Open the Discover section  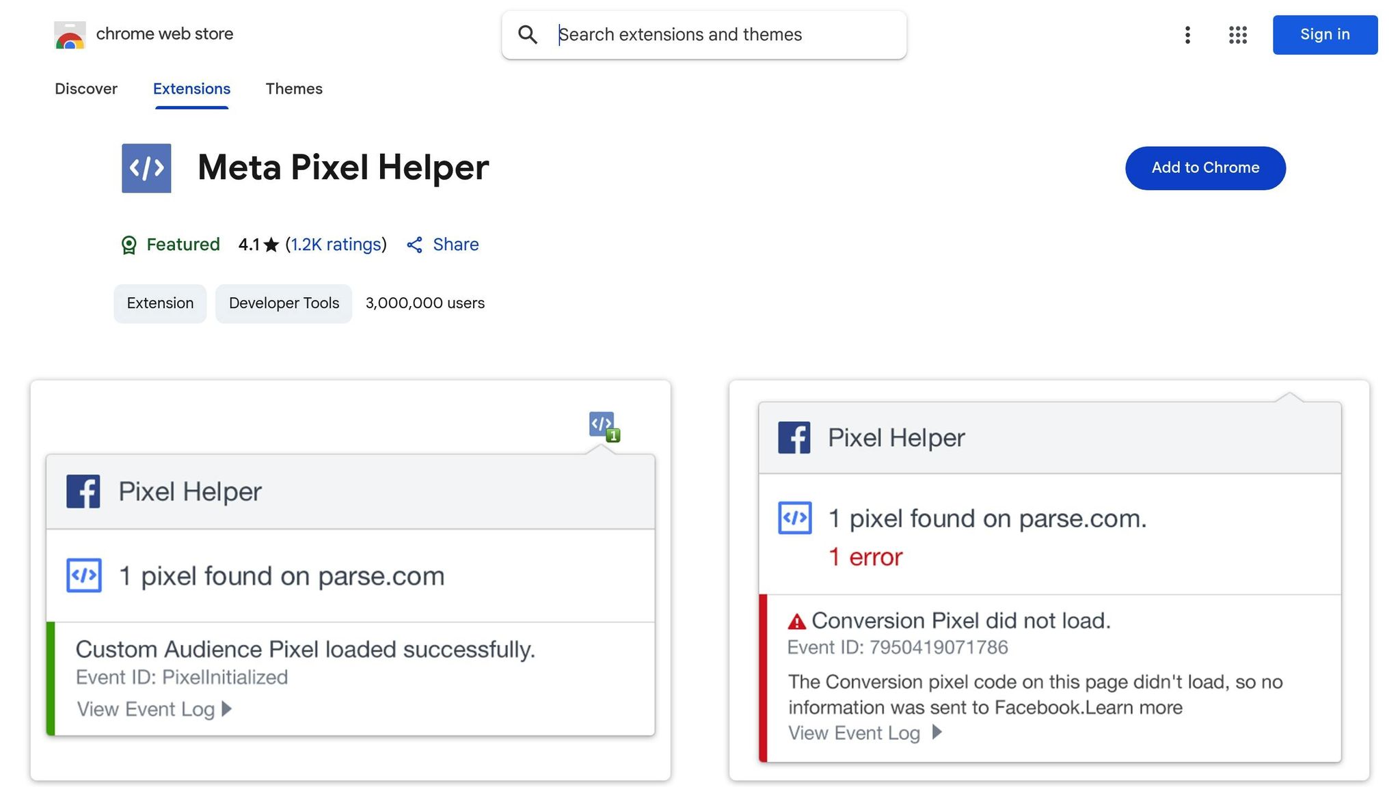86,89
